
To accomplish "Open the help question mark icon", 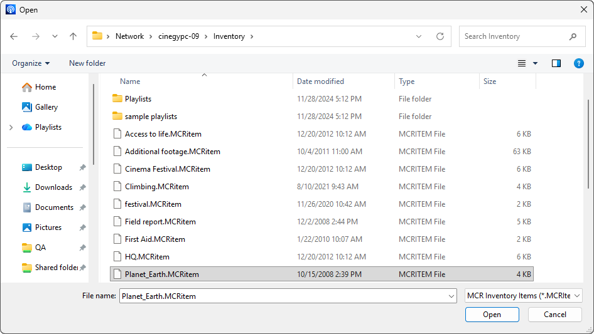I will click(578, 63).
